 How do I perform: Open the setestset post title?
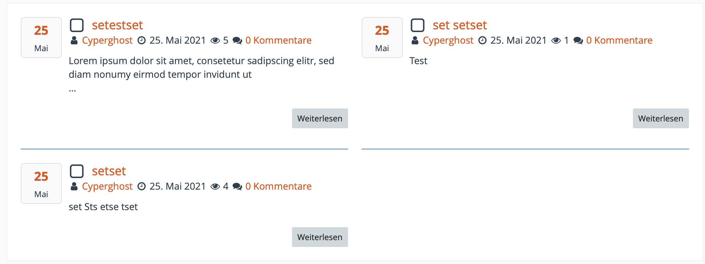pyautogui.click(x=117, y=25)
